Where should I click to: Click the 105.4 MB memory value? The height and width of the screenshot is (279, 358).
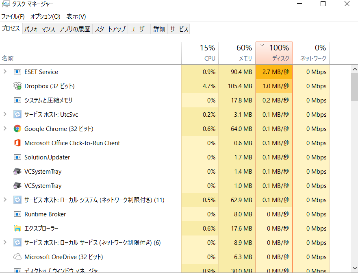coord(240,86)
